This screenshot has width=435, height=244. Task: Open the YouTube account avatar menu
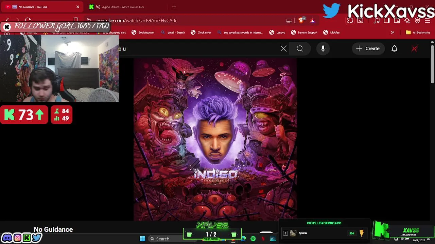pos(414,49)
